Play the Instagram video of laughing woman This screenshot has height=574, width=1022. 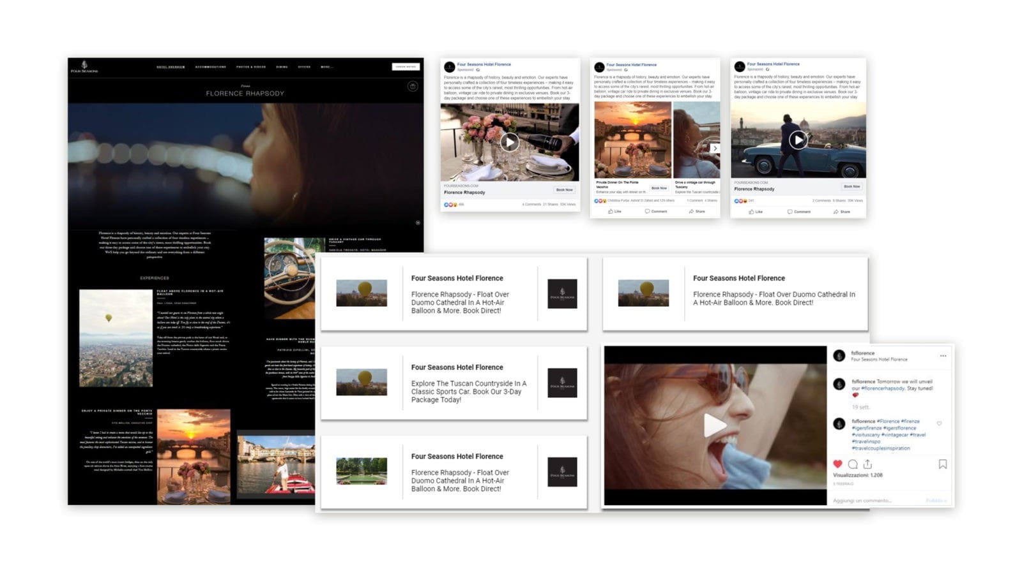click(x=715, y=425)
